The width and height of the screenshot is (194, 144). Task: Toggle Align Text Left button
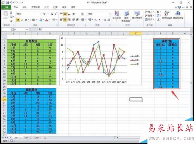click(x=61, y=19)
